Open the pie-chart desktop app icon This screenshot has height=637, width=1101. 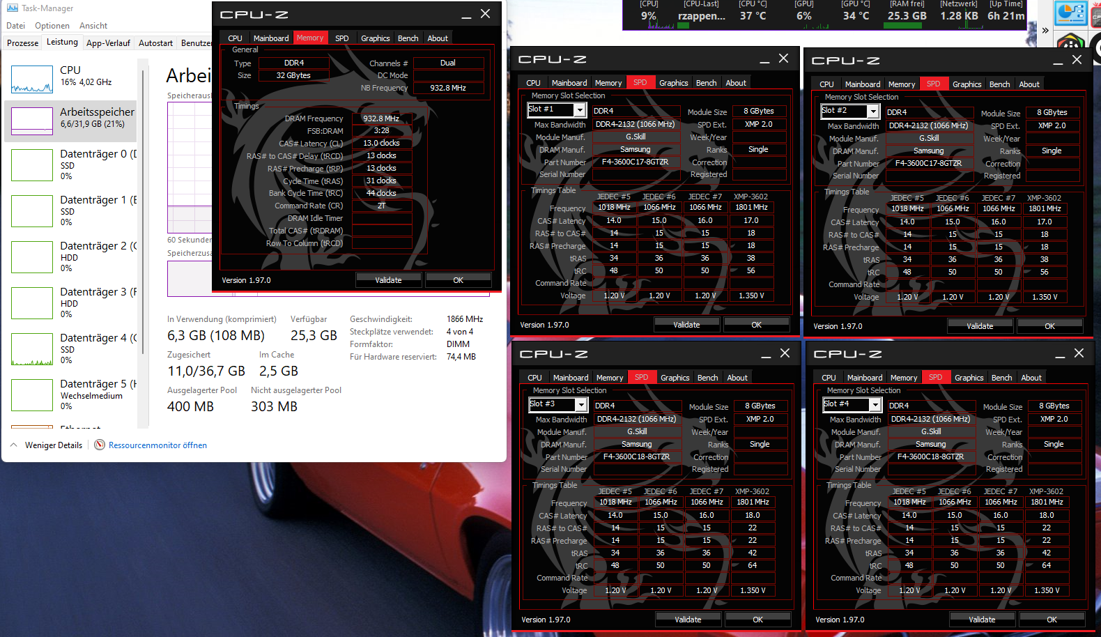click(x=1070, y=13)
